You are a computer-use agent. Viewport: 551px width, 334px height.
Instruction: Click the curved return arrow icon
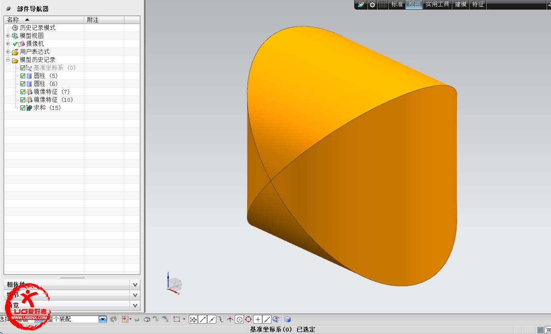(x=137, y=319)
